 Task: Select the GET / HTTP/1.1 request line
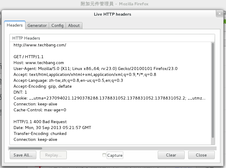[x=29, y=57]
